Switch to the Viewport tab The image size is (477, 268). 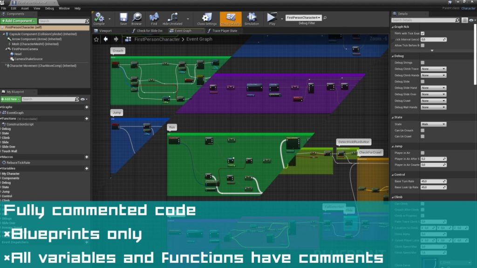point(105,31)
